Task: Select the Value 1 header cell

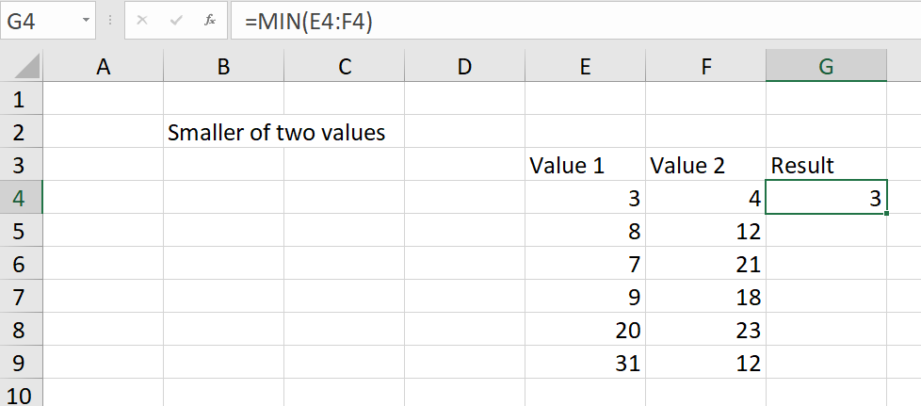Action: click(585, 165)
